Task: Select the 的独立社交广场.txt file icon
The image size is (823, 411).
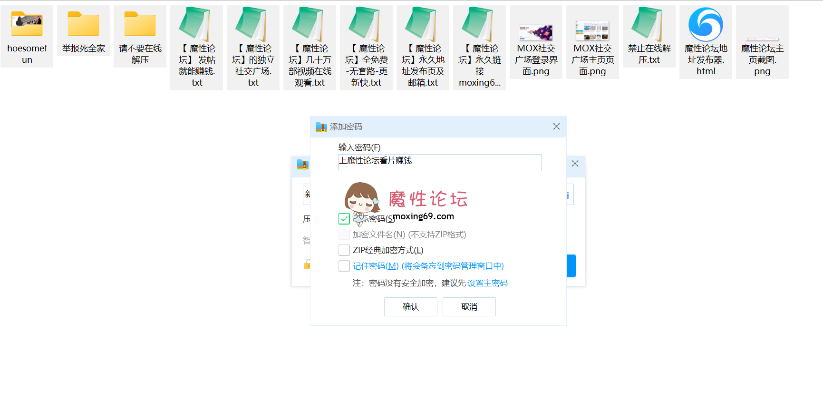Action: point(251,24)
